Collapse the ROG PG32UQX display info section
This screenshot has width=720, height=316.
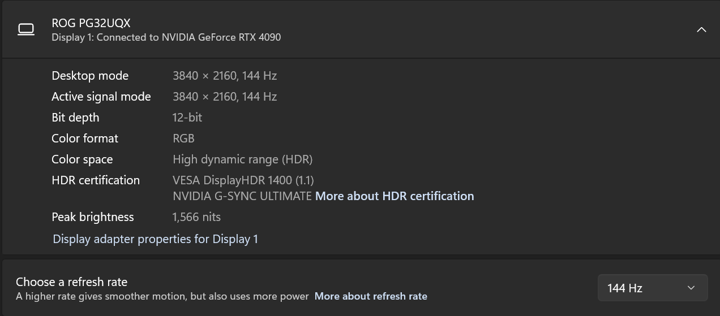tap(701, 29)
